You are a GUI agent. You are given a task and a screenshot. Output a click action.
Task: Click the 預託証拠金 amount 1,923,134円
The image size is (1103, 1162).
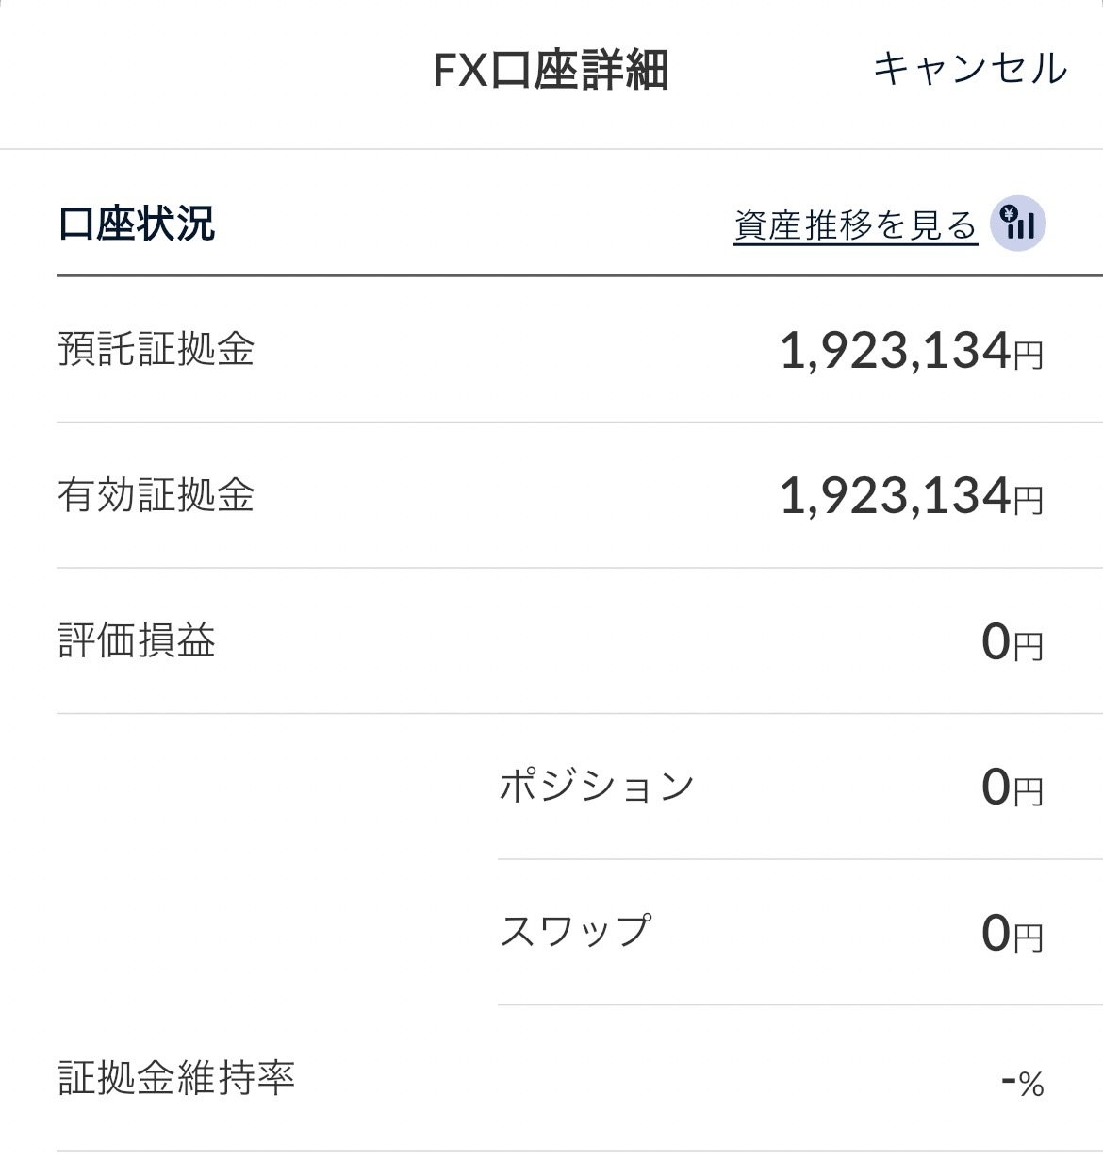(911, 352)
